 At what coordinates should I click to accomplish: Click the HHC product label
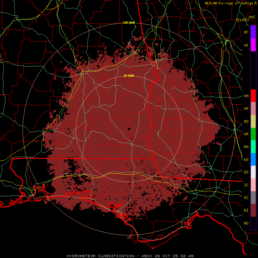[x=252, y=17]
